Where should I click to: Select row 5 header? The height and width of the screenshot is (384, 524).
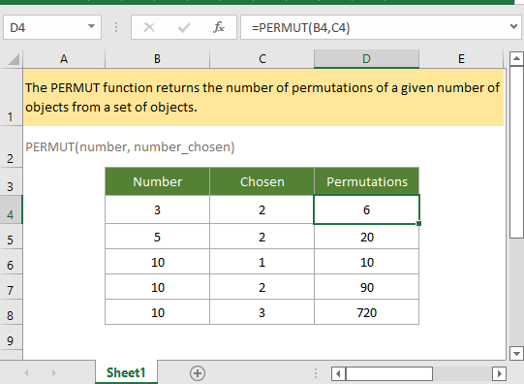[x=11, y=237]
